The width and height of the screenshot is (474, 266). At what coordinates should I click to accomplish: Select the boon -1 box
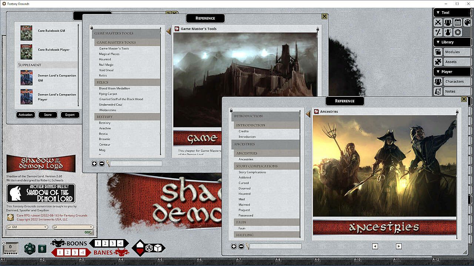[x=120, y=243]
